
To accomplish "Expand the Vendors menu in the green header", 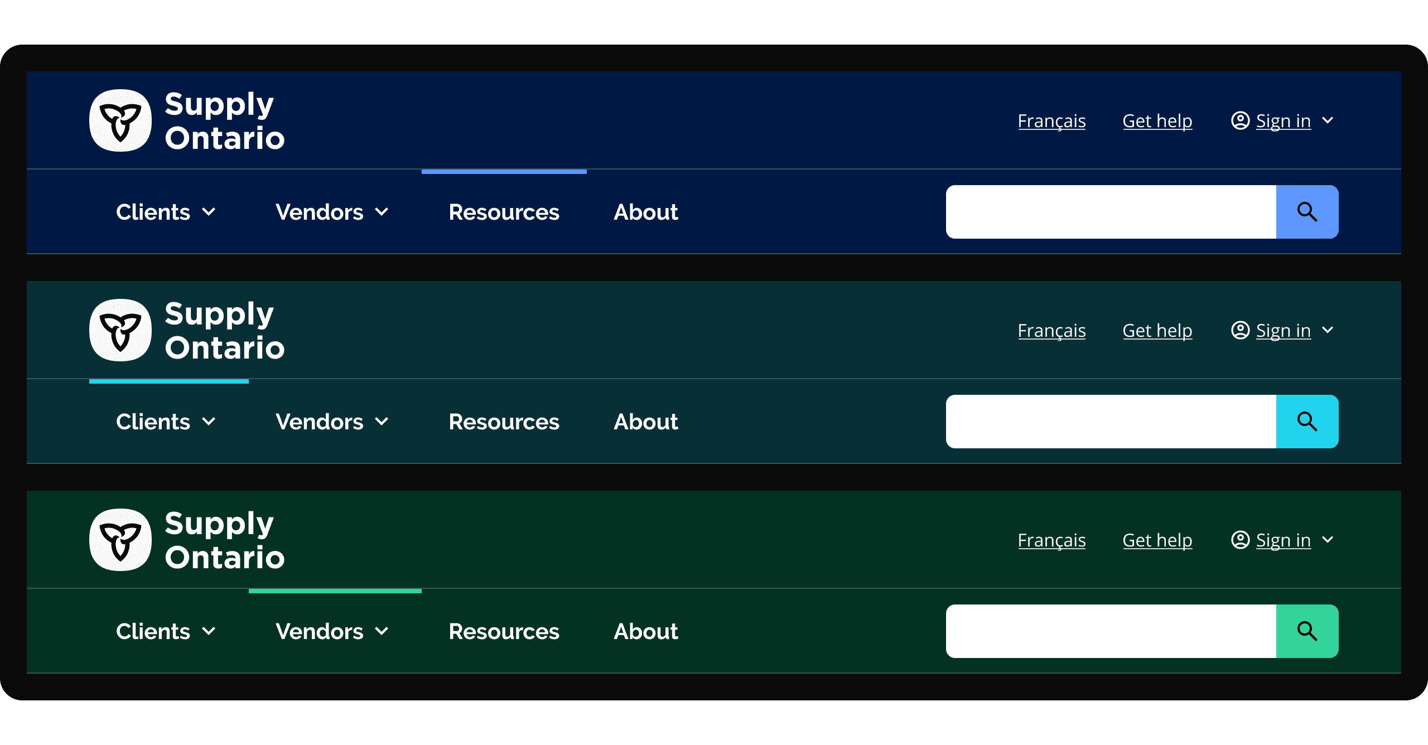I will tap(332, 631).
